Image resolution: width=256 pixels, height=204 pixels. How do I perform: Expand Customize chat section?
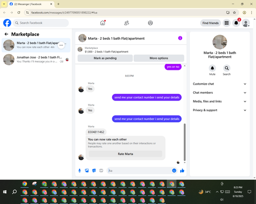pos(220,84)
